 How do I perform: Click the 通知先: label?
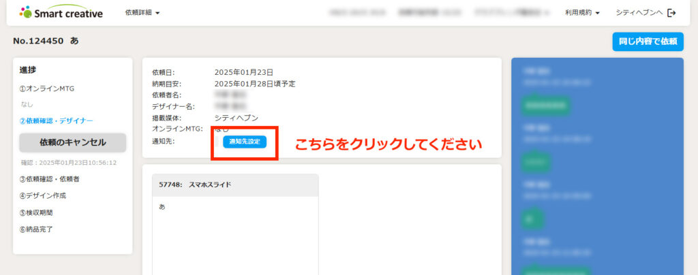click(163, 140)
